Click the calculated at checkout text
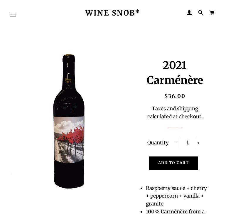Image resolution: width=226 pixels, height=214 pixels. (175, 117)
